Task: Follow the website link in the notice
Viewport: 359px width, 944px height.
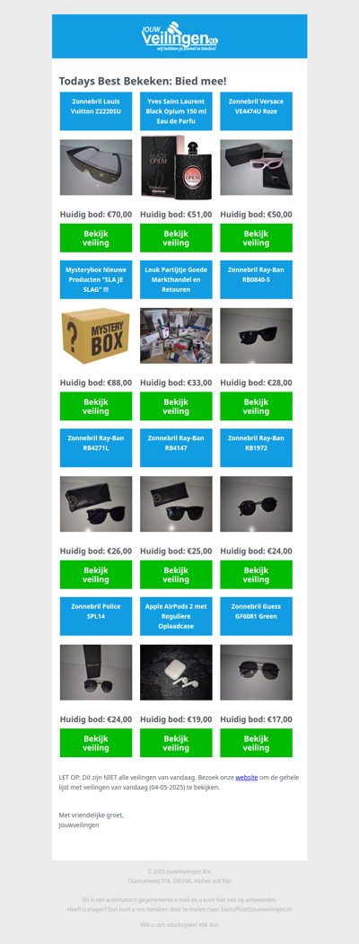Action: click(247, 777)
